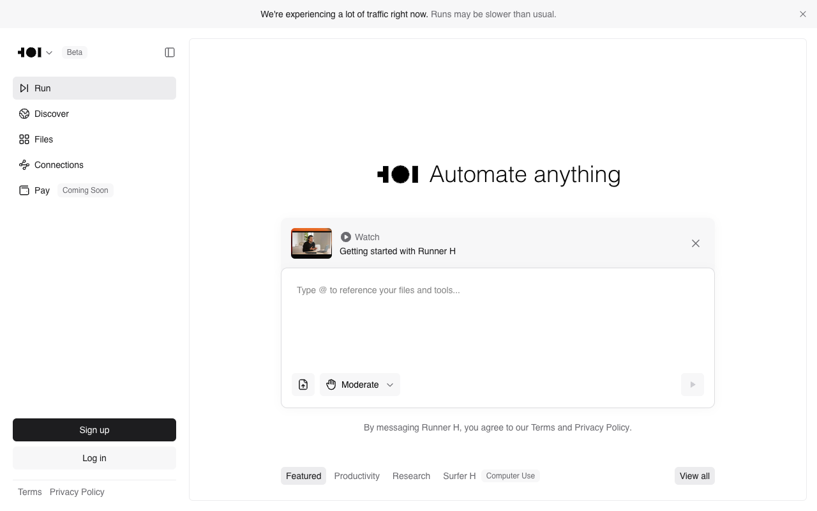The height and width of the screenshot is (511, 817).
Task: Open Connections in the sidebar
Action: (x=94, y=165)
